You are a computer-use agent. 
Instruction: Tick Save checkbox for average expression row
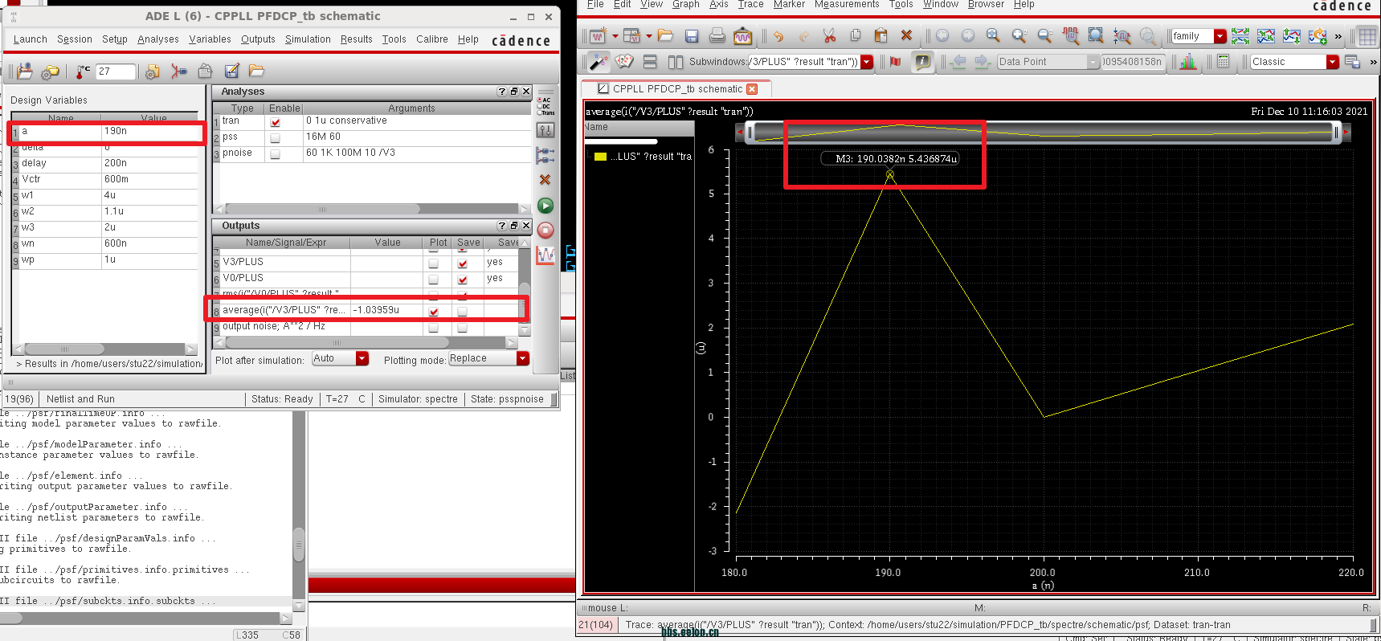pos(463,312)
